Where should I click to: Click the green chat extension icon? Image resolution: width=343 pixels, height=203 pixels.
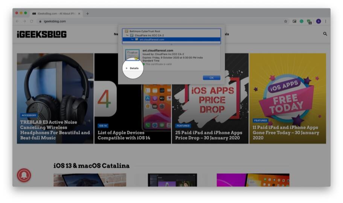309,22
